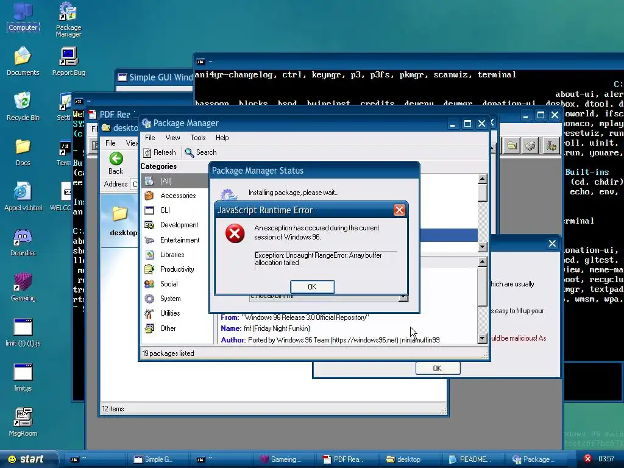Launch MsgRoom desktop shortcut

tap(23, 422)
